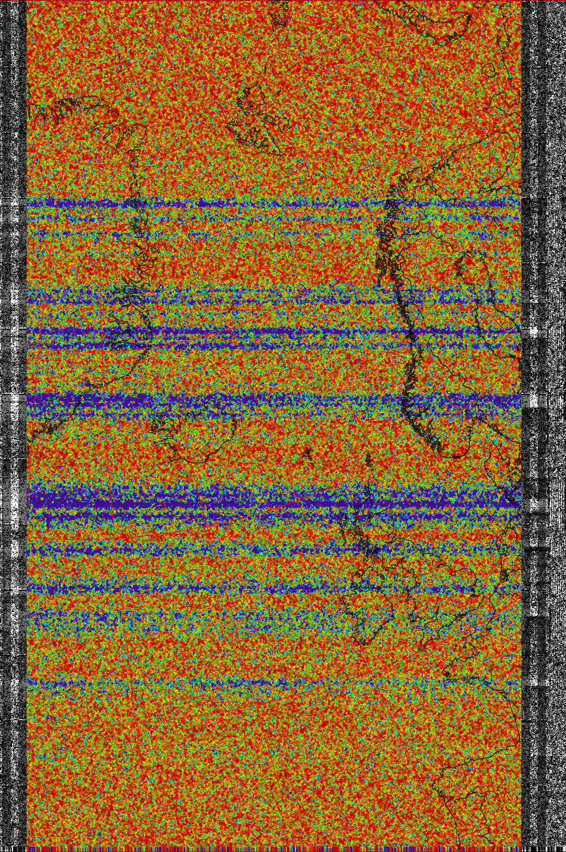Click the tiny island outline between Iceland and Norway
Screen dimensions: 566x852
[307, 453]
